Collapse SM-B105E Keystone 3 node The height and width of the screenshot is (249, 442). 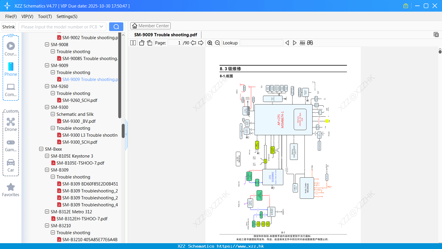pos(47,156)
